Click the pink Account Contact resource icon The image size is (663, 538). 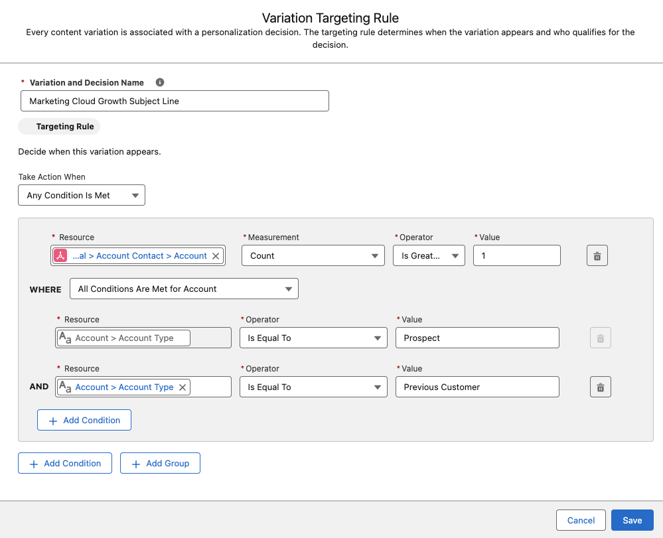tap(60, 255)
